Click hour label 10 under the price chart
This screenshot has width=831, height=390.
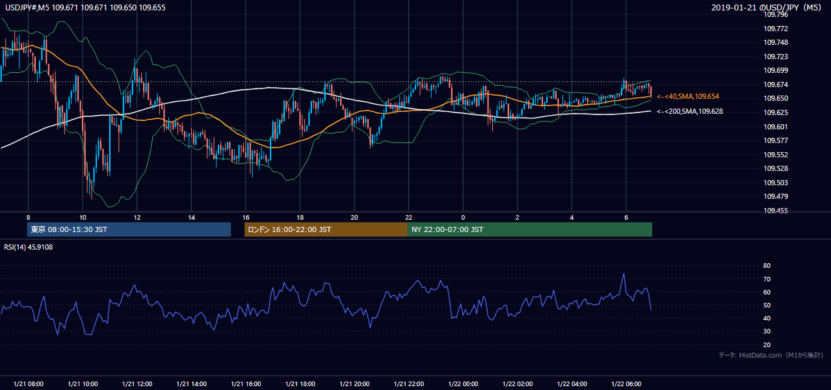pyautogui.click(x=83, y=217)
